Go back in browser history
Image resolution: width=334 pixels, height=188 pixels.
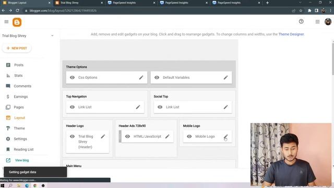pyautogui.click(x=4, y=10)
